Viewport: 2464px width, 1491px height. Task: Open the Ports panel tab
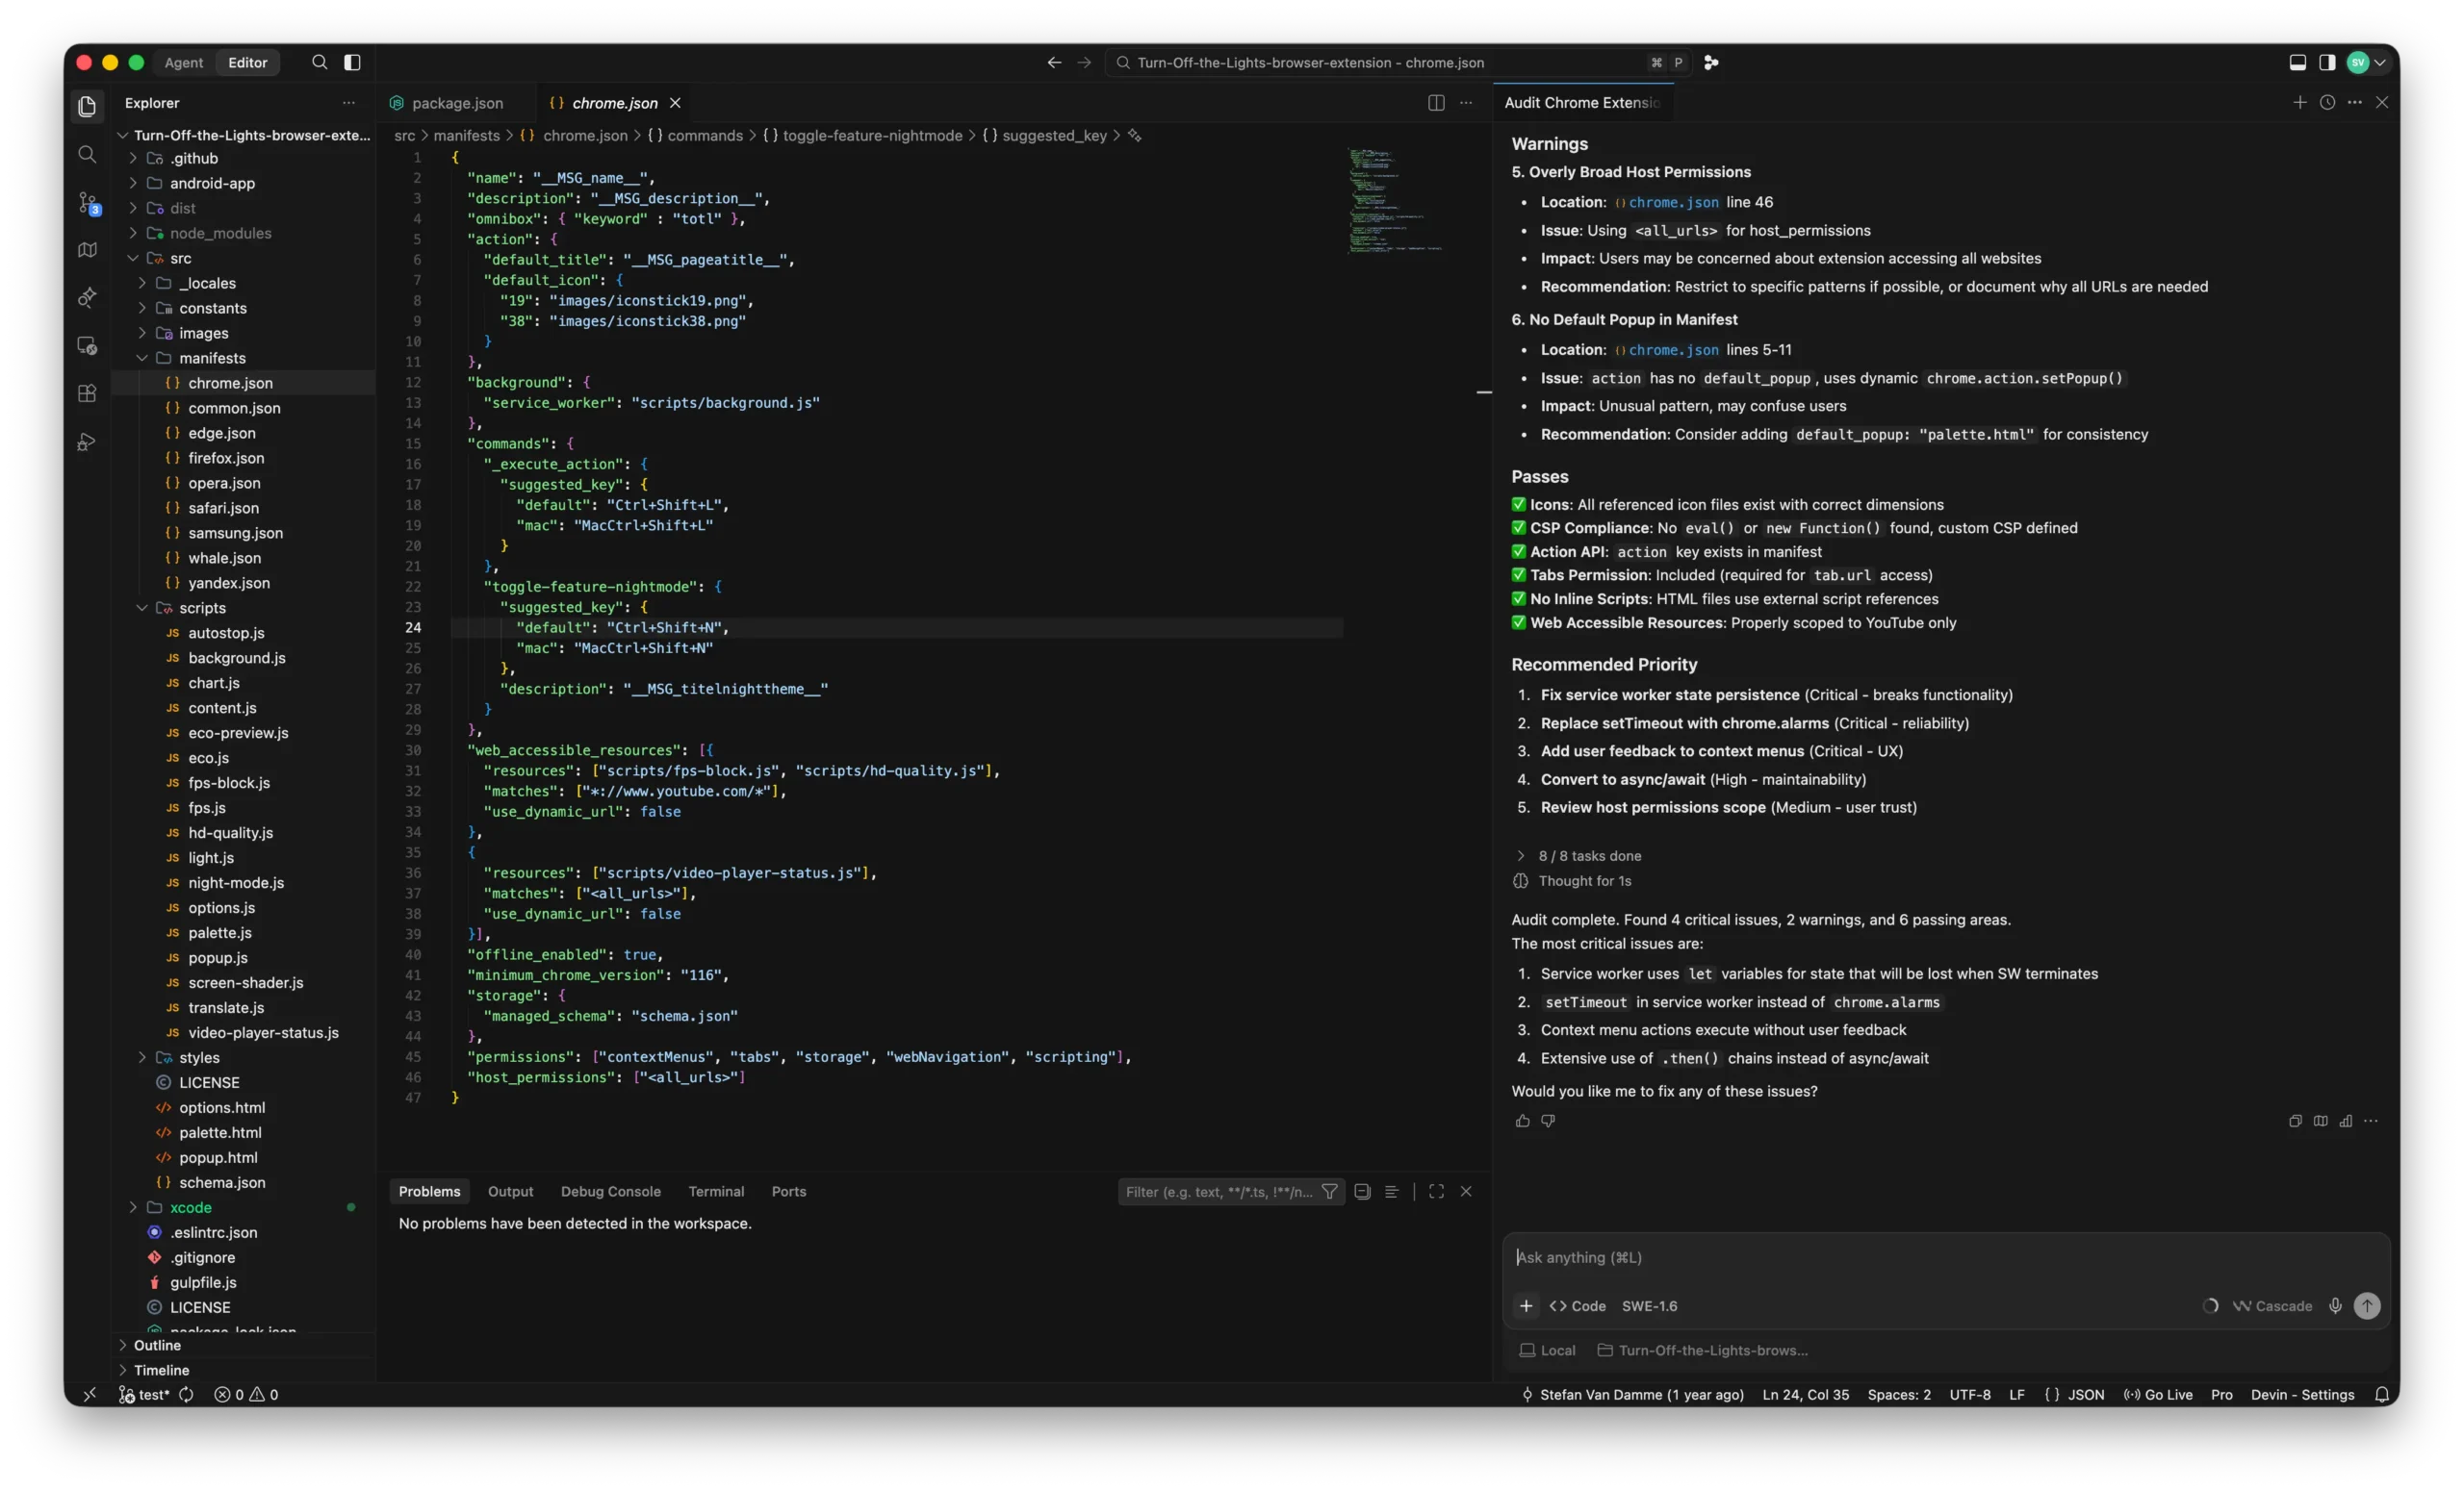pyautogui.click(x=788, y=1191)
